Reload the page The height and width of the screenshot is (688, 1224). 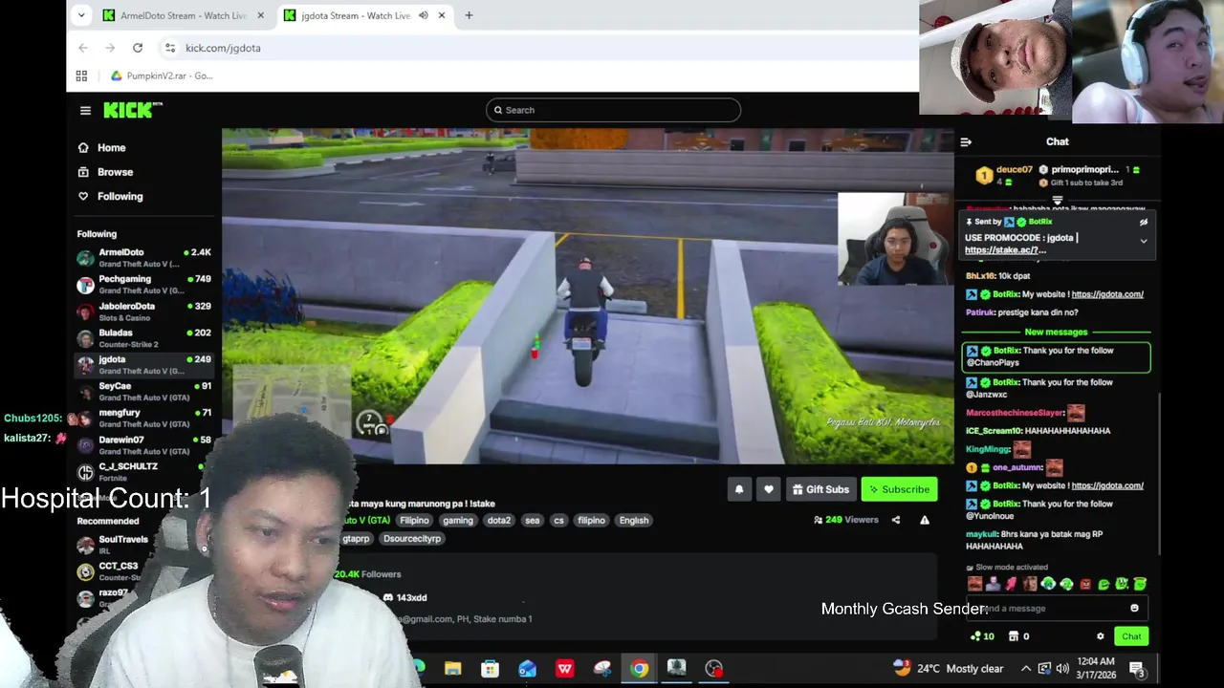coord(138,48)
